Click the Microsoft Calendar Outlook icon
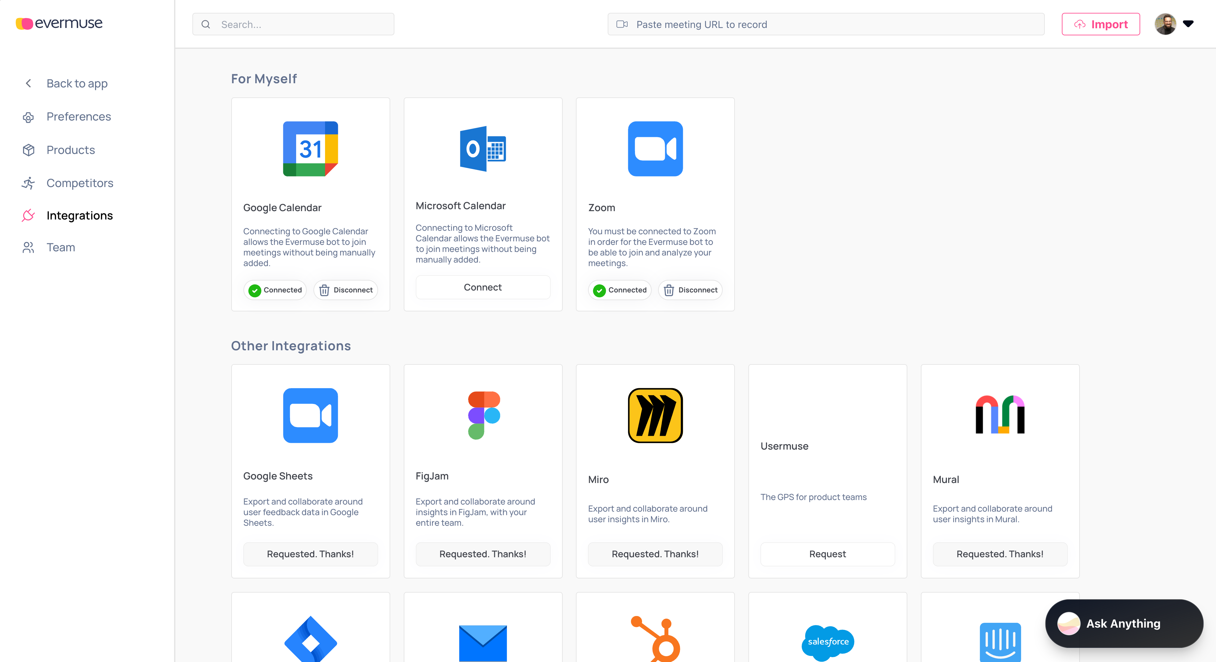The image size is (1216, 662). [x=482, y=149]
